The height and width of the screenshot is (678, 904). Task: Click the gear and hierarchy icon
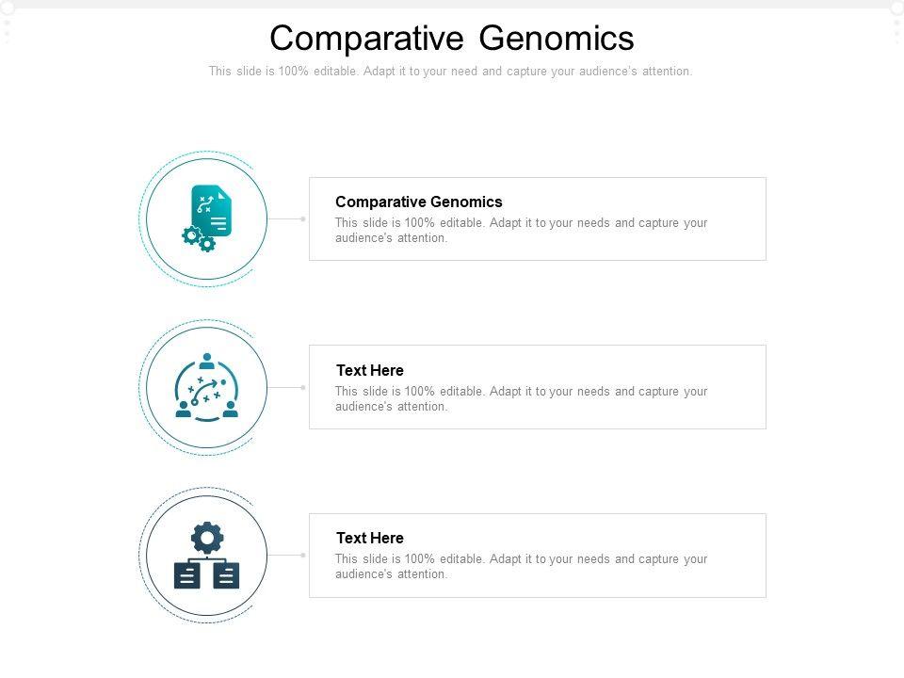click(207, 556)
